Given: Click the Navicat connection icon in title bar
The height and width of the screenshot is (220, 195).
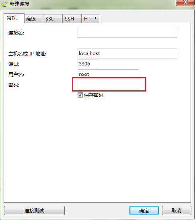Looking at the screenshot, I should click(x=4, y=4).
